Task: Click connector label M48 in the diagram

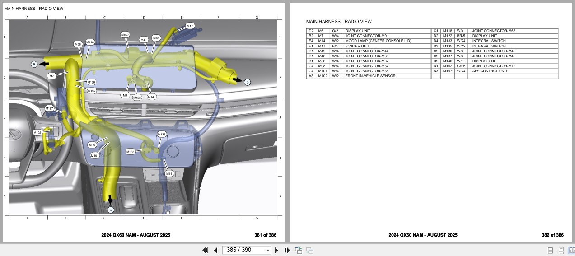Action: [156, 38]
